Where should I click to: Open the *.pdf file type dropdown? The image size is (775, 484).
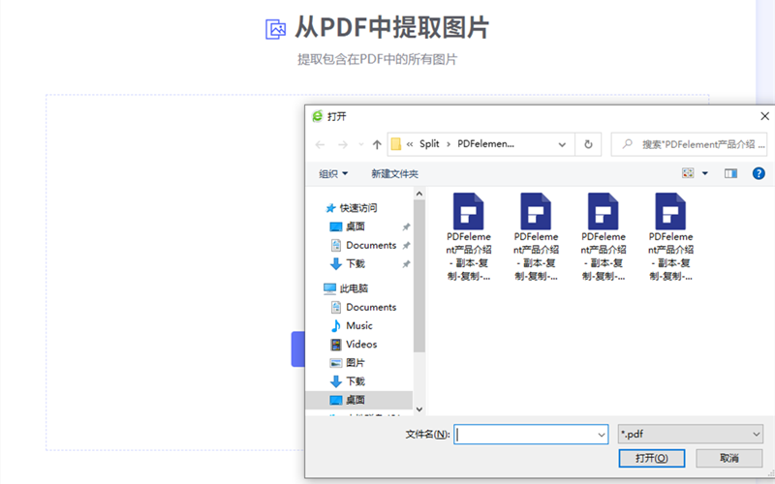[690, 435]
